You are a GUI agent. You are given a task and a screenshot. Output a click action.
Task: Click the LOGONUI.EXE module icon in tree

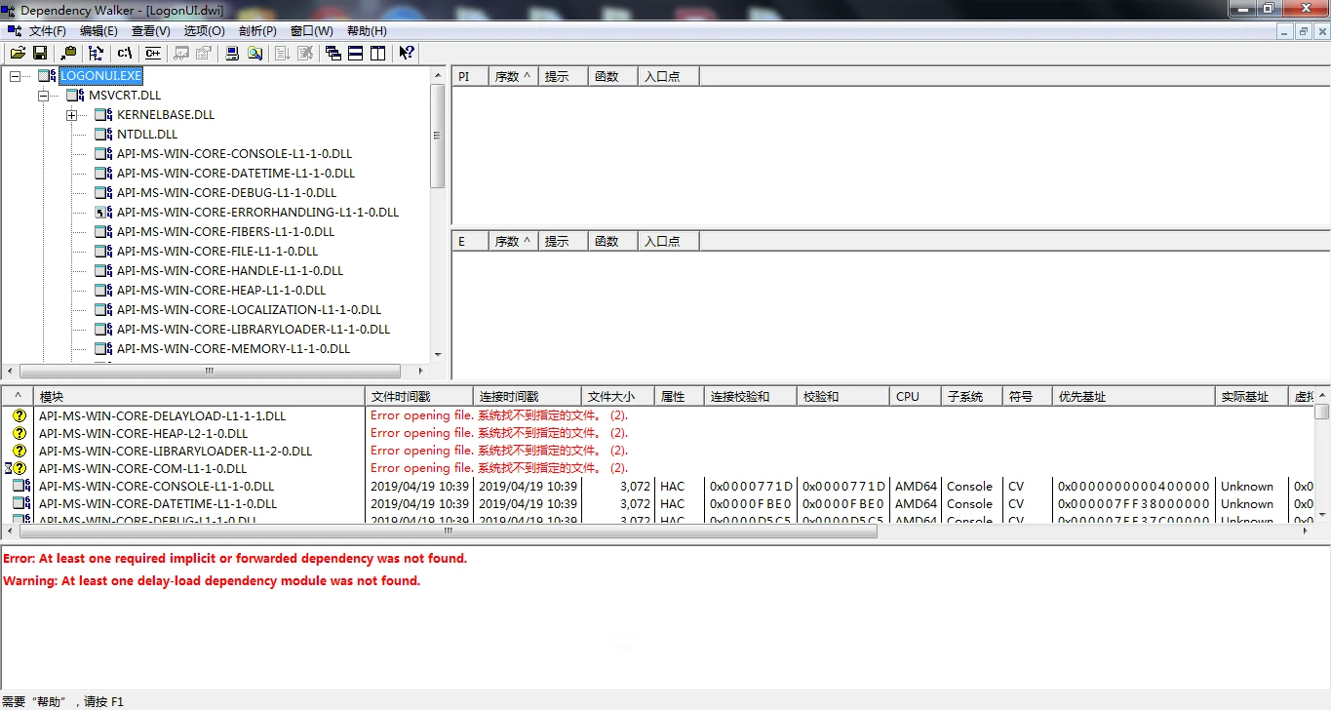47,75
